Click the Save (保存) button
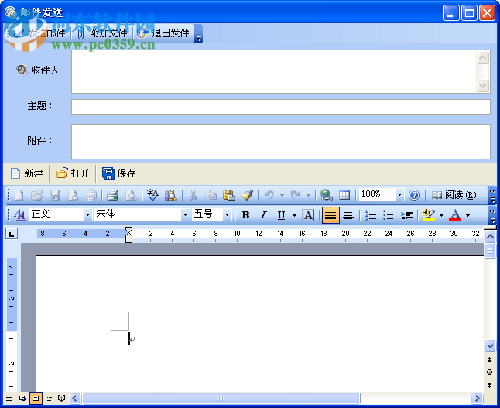The width and height of the screenshot is (500, 408). (x=119, y=173)
